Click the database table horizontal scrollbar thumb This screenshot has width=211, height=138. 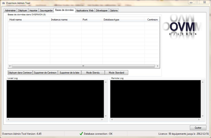click(x=83, y=66)
